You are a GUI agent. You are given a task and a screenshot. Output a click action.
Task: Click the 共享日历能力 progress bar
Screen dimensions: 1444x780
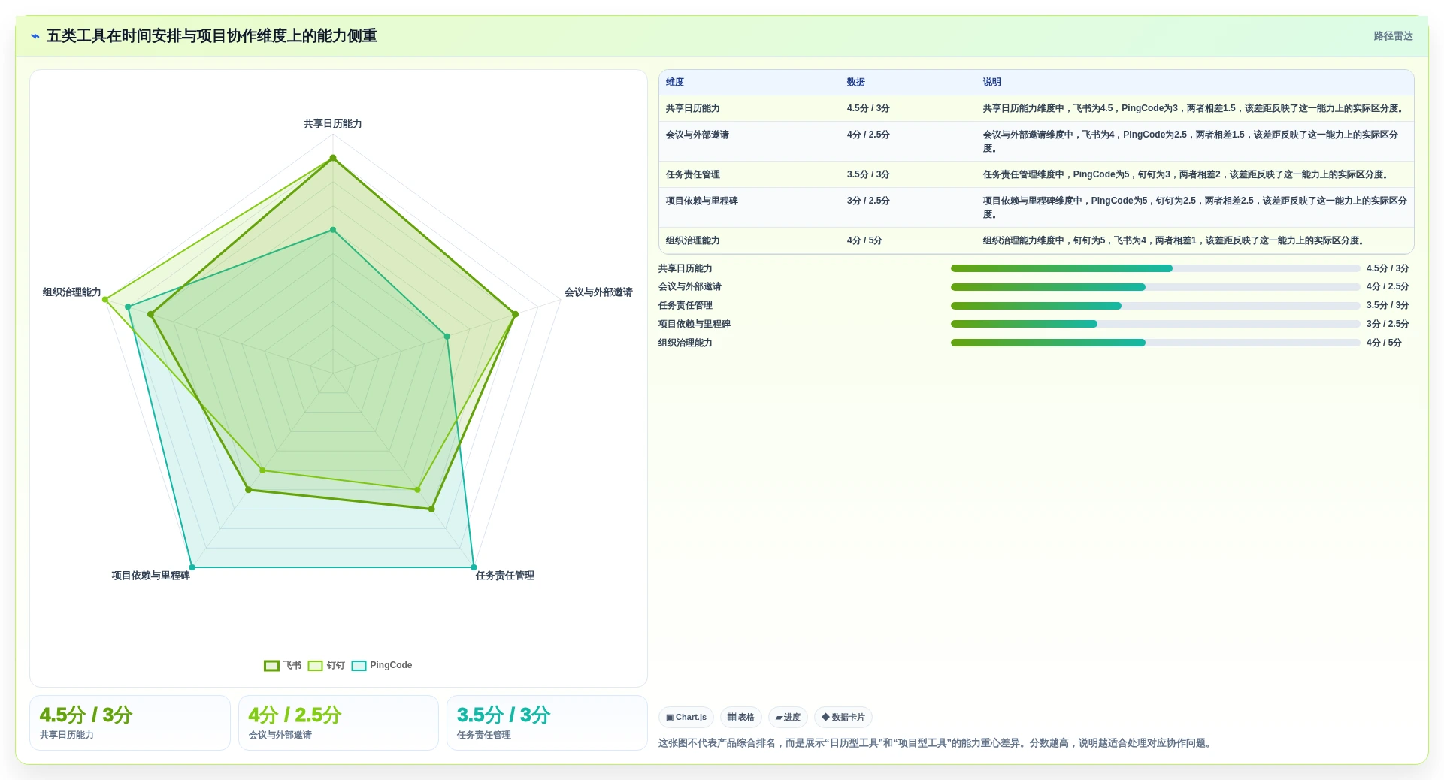click(x=1155, y=268)
